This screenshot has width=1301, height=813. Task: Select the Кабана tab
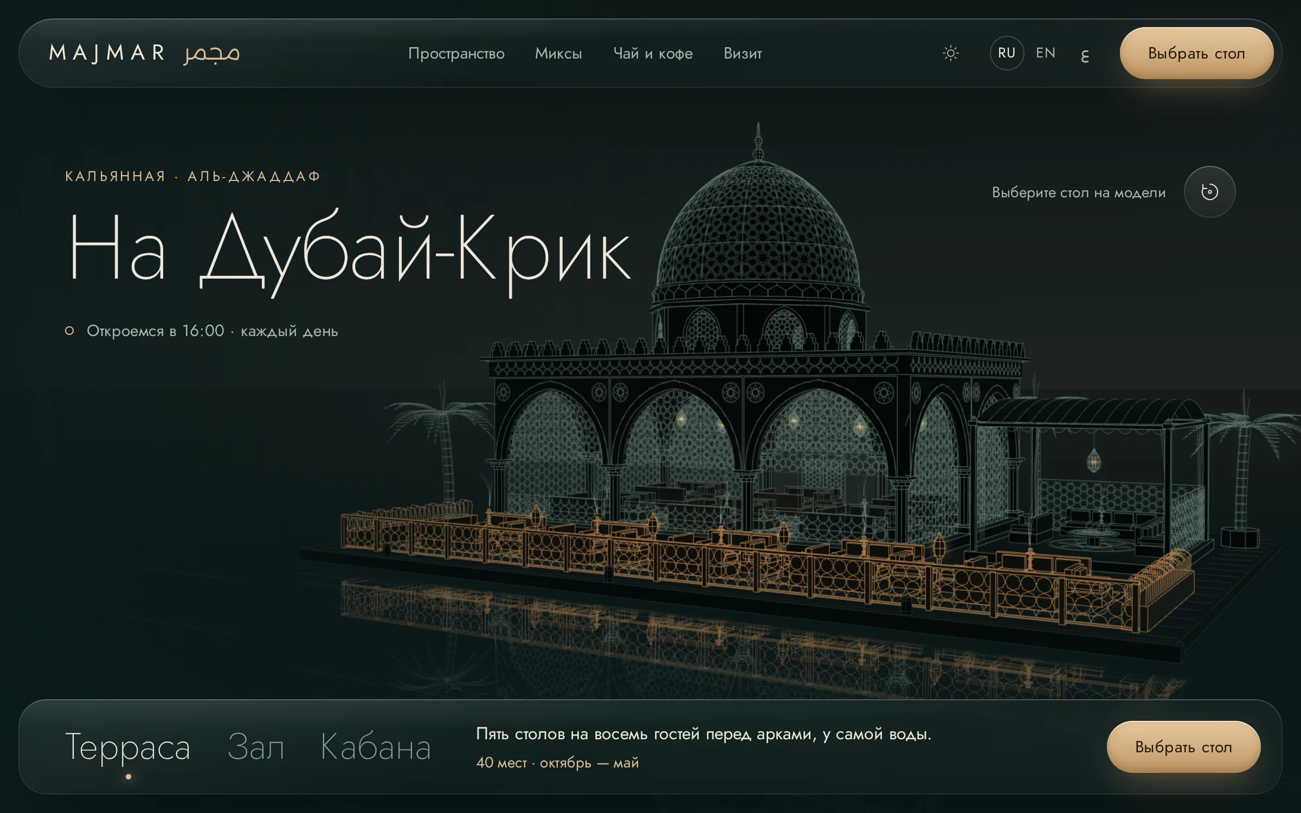coord(376,747)
